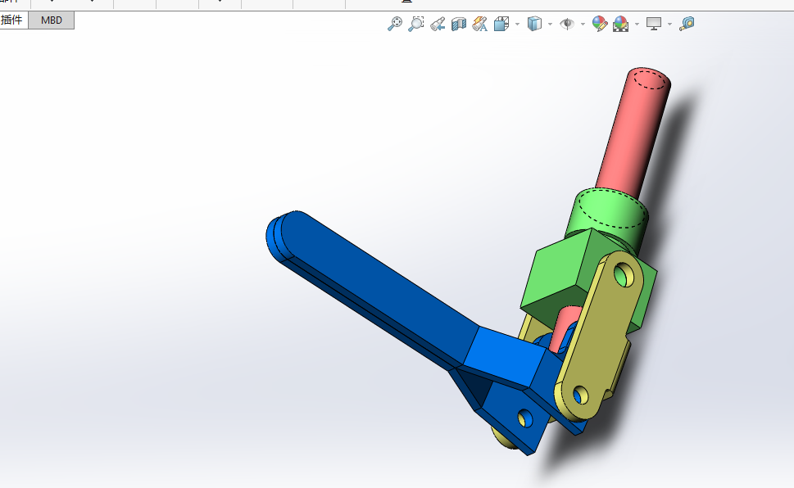794x488 pixels.
Task: Select the green cylindrical sleeve's top face
Action: 613,209
